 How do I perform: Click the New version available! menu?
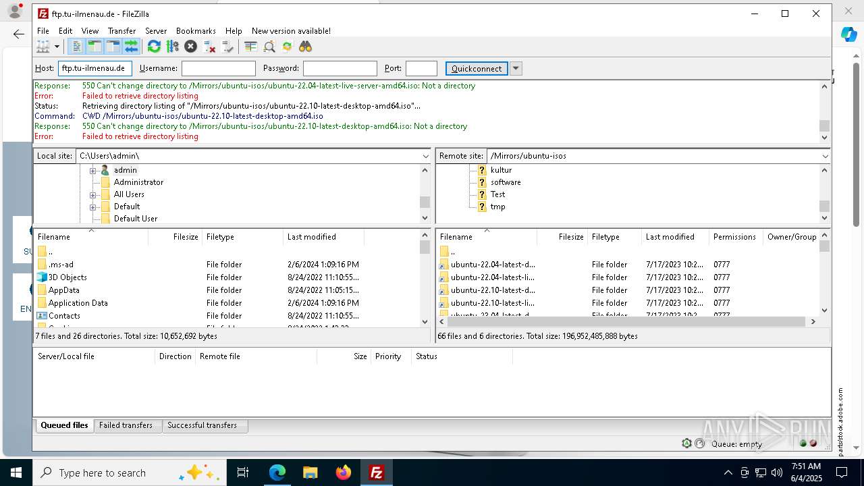pos(291,31)
